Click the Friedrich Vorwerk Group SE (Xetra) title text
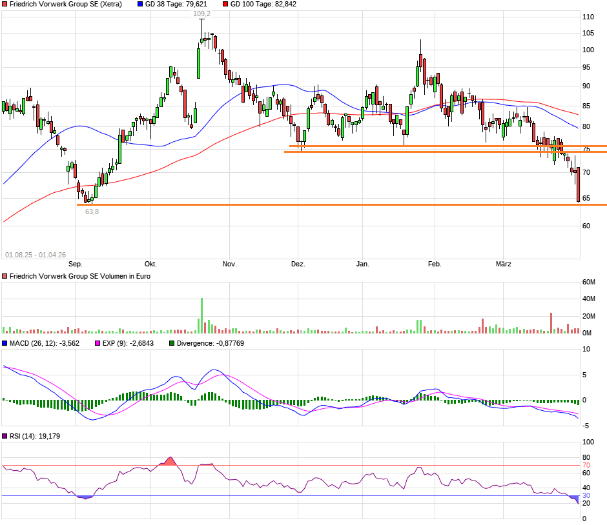Viewport: 607px width, 525px height. pyautogui.click(x=65, y=4)
